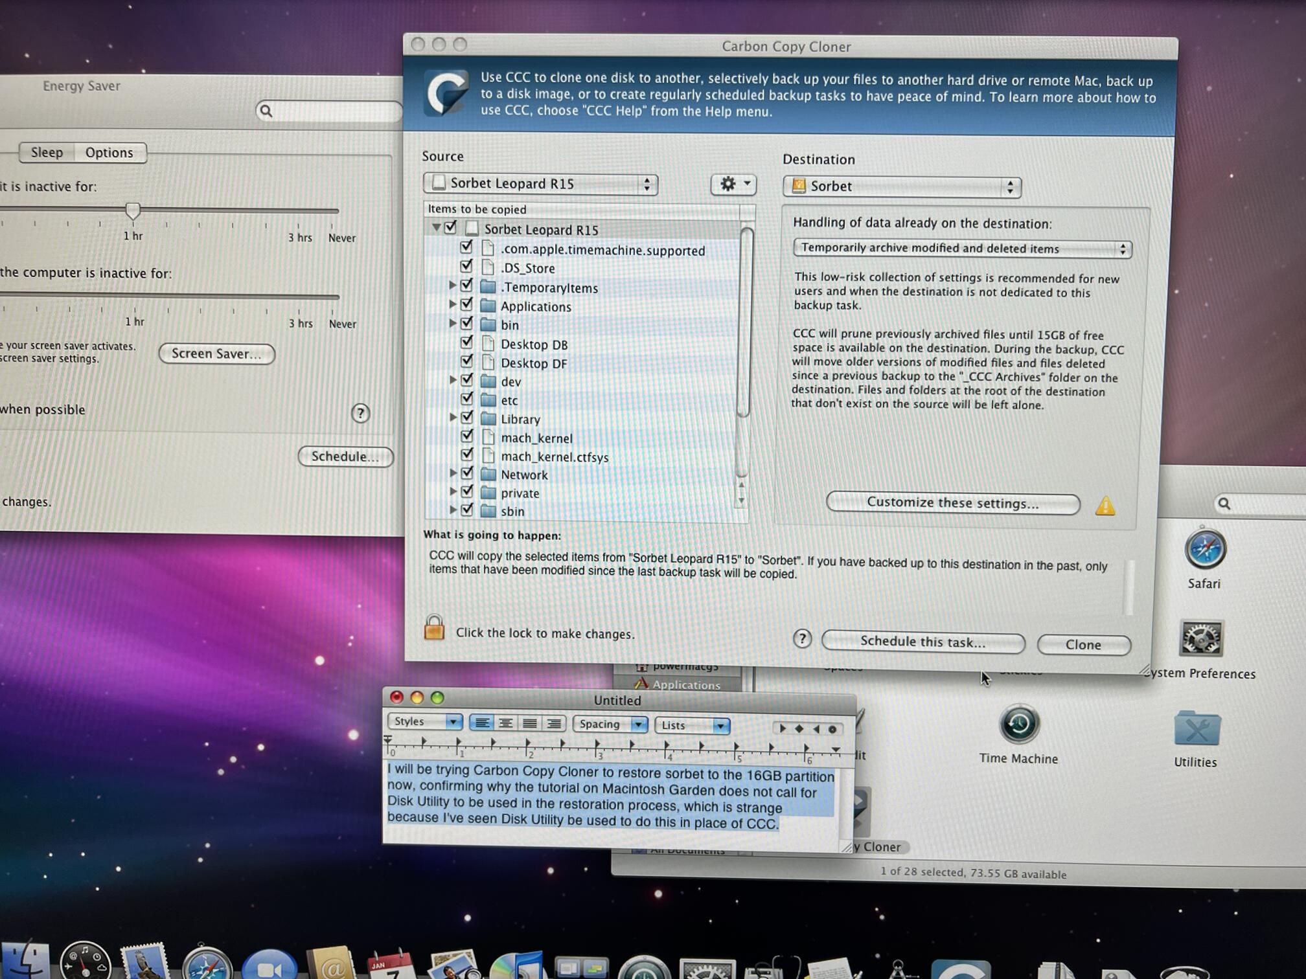
Task: Center text in Untitled window
Action: [x=506, y=723]
